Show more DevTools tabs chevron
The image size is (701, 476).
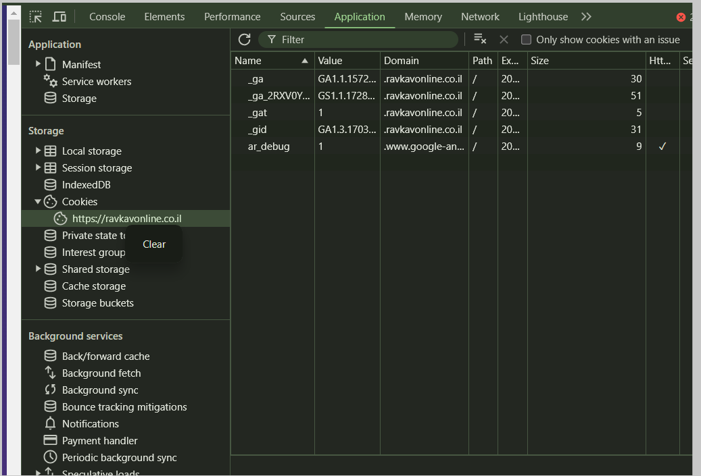586,17
